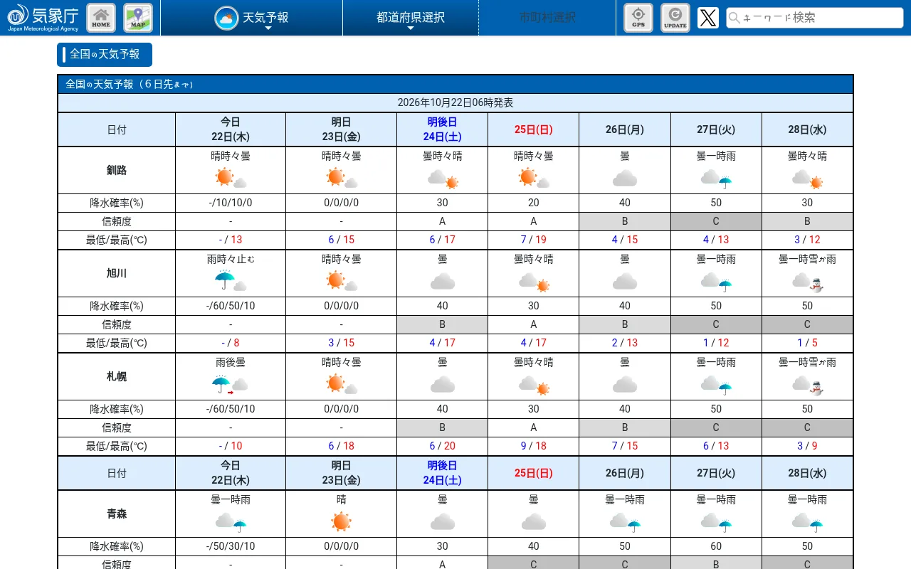Image resolution: width=911 pixels, height=569 pixels.
Task: Click Kushiro's precipitation value -/10/10/0
Action: pos(231,203)
